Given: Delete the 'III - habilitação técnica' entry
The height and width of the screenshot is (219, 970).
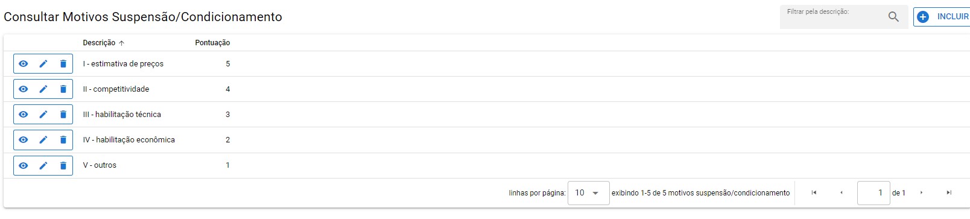Looking at the screenshot, I should (x=63, y=115).
